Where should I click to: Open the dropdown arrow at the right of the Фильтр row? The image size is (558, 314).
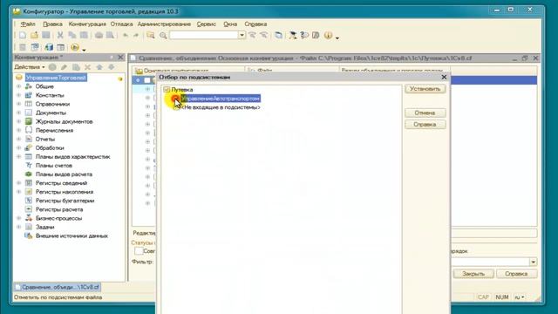tap(533, 262)
